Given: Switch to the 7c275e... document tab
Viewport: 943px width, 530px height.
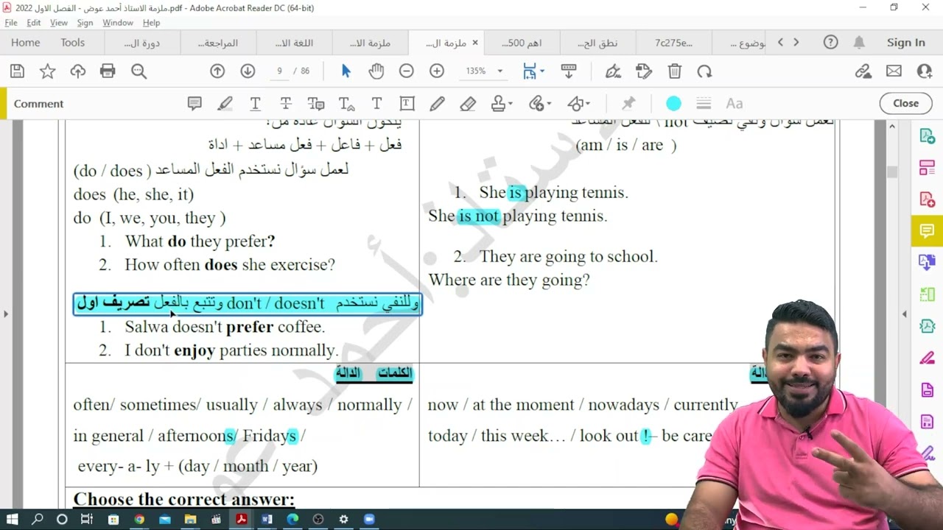Looking at the screenshot, I should click(673, 43).
